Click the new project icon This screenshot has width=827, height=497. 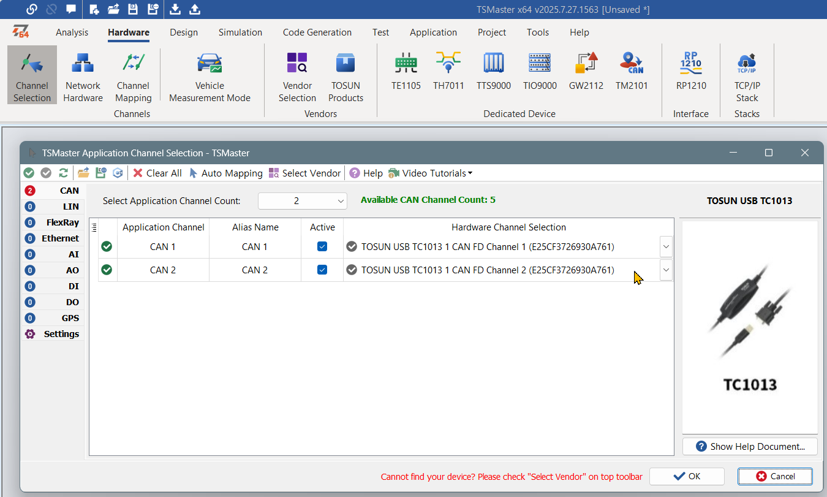(94, 9)
